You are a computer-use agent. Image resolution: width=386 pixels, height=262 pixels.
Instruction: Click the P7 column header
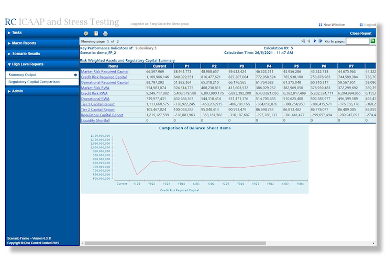coord(351,66)
